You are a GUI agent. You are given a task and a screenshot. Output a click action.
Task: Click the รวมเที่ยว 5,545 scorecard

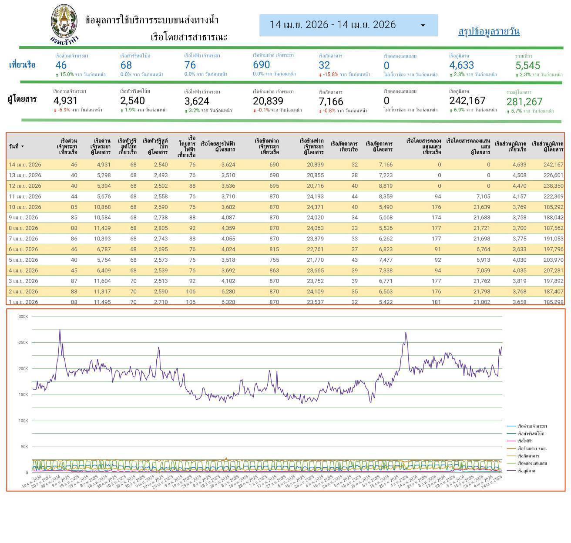click(527, 66)
